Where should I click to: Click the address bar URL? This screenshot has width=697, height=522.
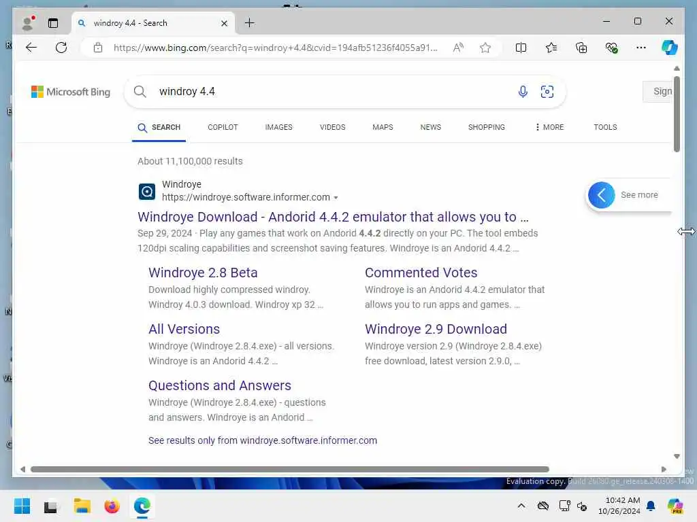[x=276, y=48]
